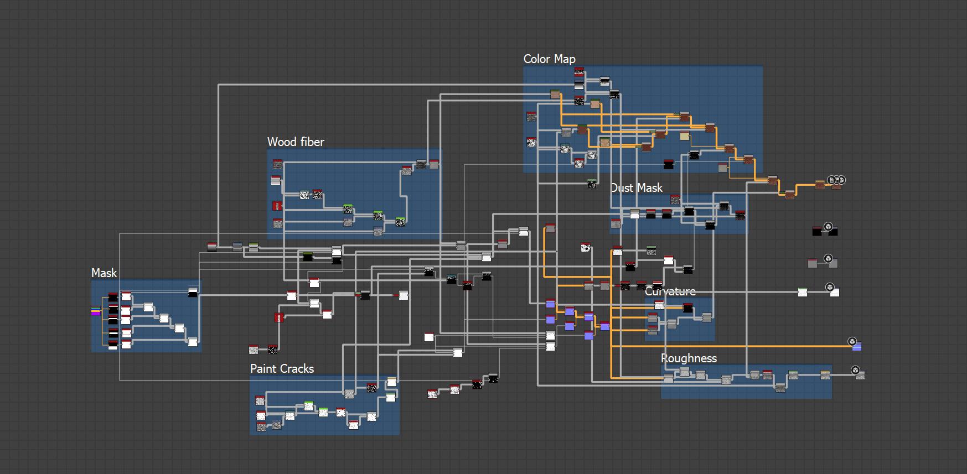Select the Roughness frame title
Viewport: 967px width, 474px height.
pyautogui.click(x=689, y=358)
